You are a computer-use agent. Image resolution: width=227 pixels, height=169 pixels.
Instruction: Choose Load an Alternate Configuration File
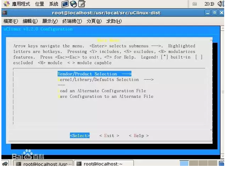tap(102, 91)
